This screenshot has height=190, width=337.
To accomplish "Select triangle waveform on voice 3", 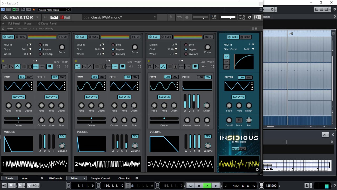I will coord(163,66).
